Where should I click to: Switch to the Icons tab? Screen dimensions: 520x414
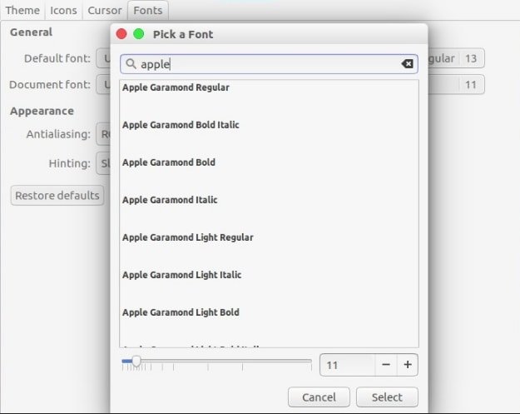tap(63, 10)
